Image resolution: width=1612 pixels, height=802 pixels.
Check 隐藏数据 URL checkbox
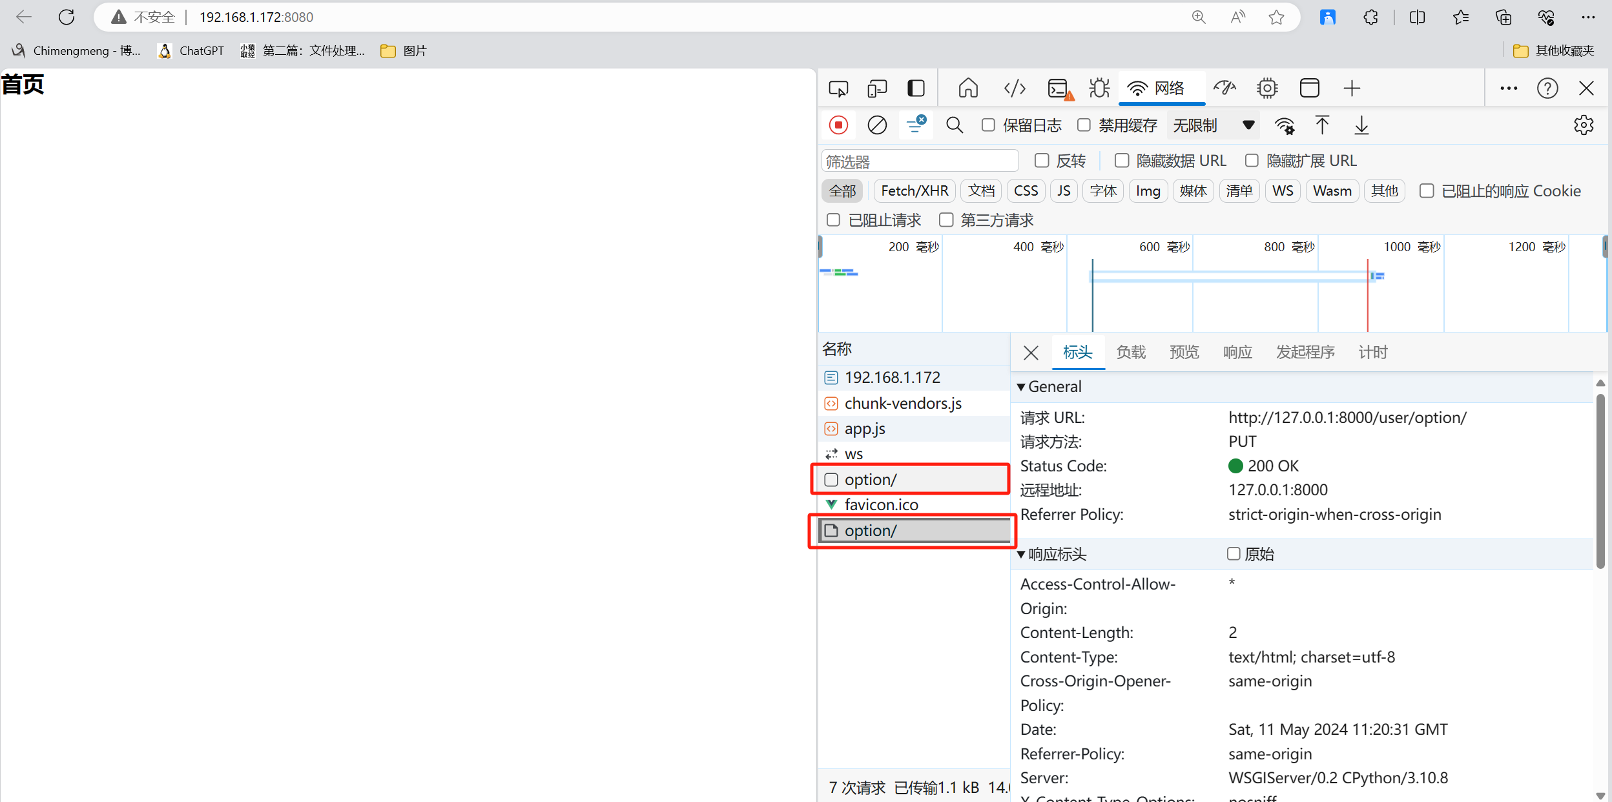[1122, 160]
